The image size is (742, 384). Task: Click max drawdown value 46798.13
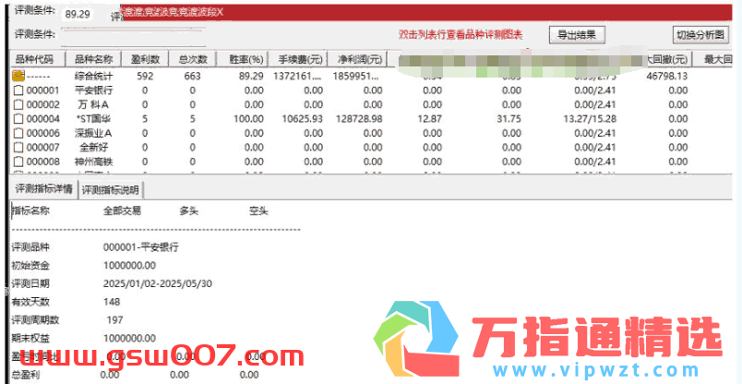click(x=666, y=76)
